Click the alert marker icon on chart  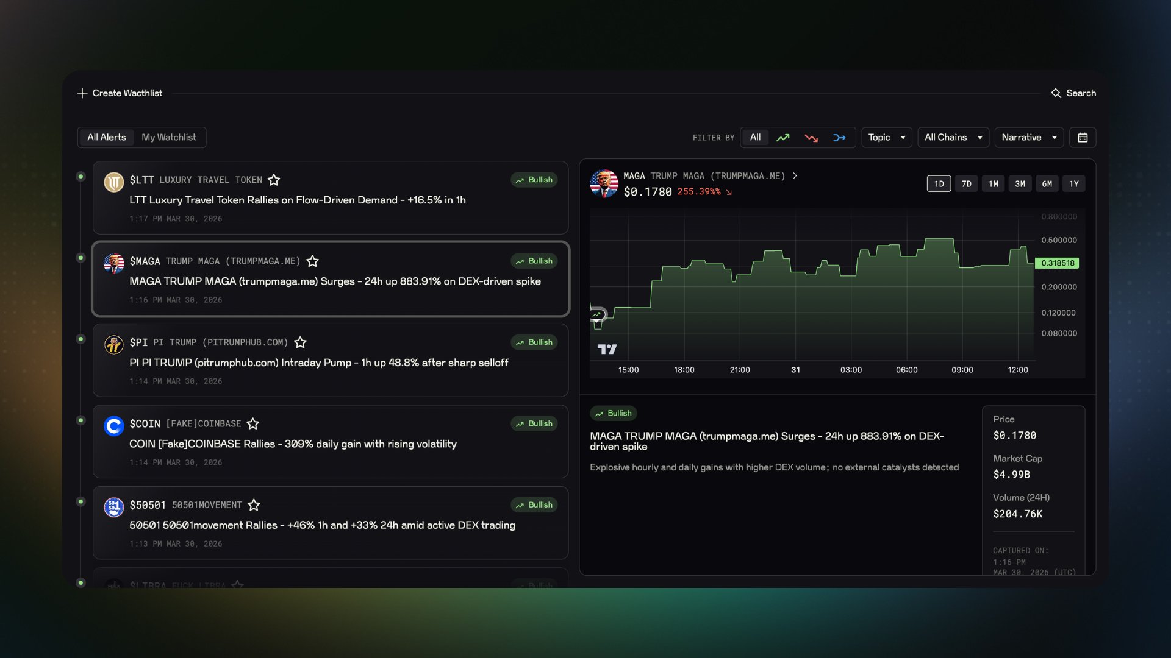(598, 315)
